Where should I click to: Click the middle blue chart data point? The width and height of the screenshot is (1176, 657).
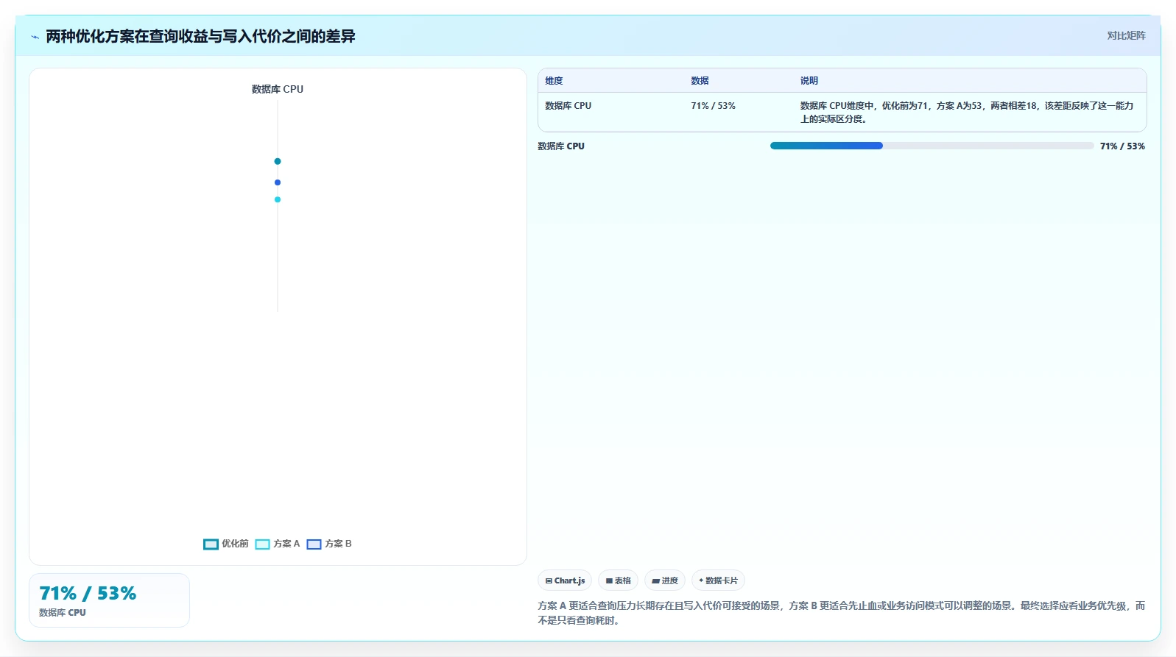click(x=278, y=182)
